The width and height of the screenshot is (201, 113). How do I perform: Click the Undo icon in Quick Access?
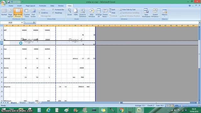(x=12, y=2)
